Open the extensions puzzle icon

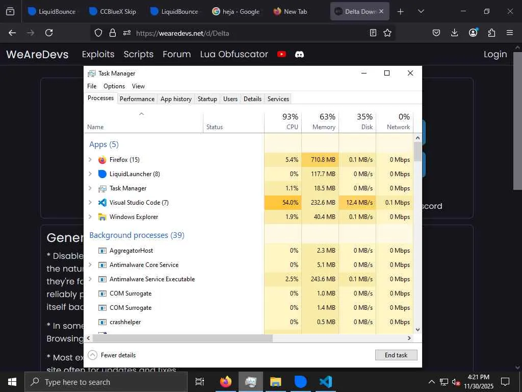(x=491, y=33)
